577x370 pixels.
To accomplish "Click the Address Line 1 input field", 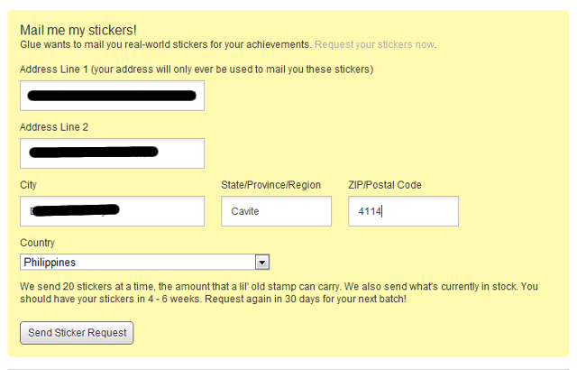I will (112, 95).
